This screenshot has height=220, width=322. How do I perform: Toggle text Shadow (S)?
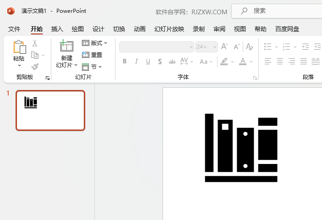(160, 62)
